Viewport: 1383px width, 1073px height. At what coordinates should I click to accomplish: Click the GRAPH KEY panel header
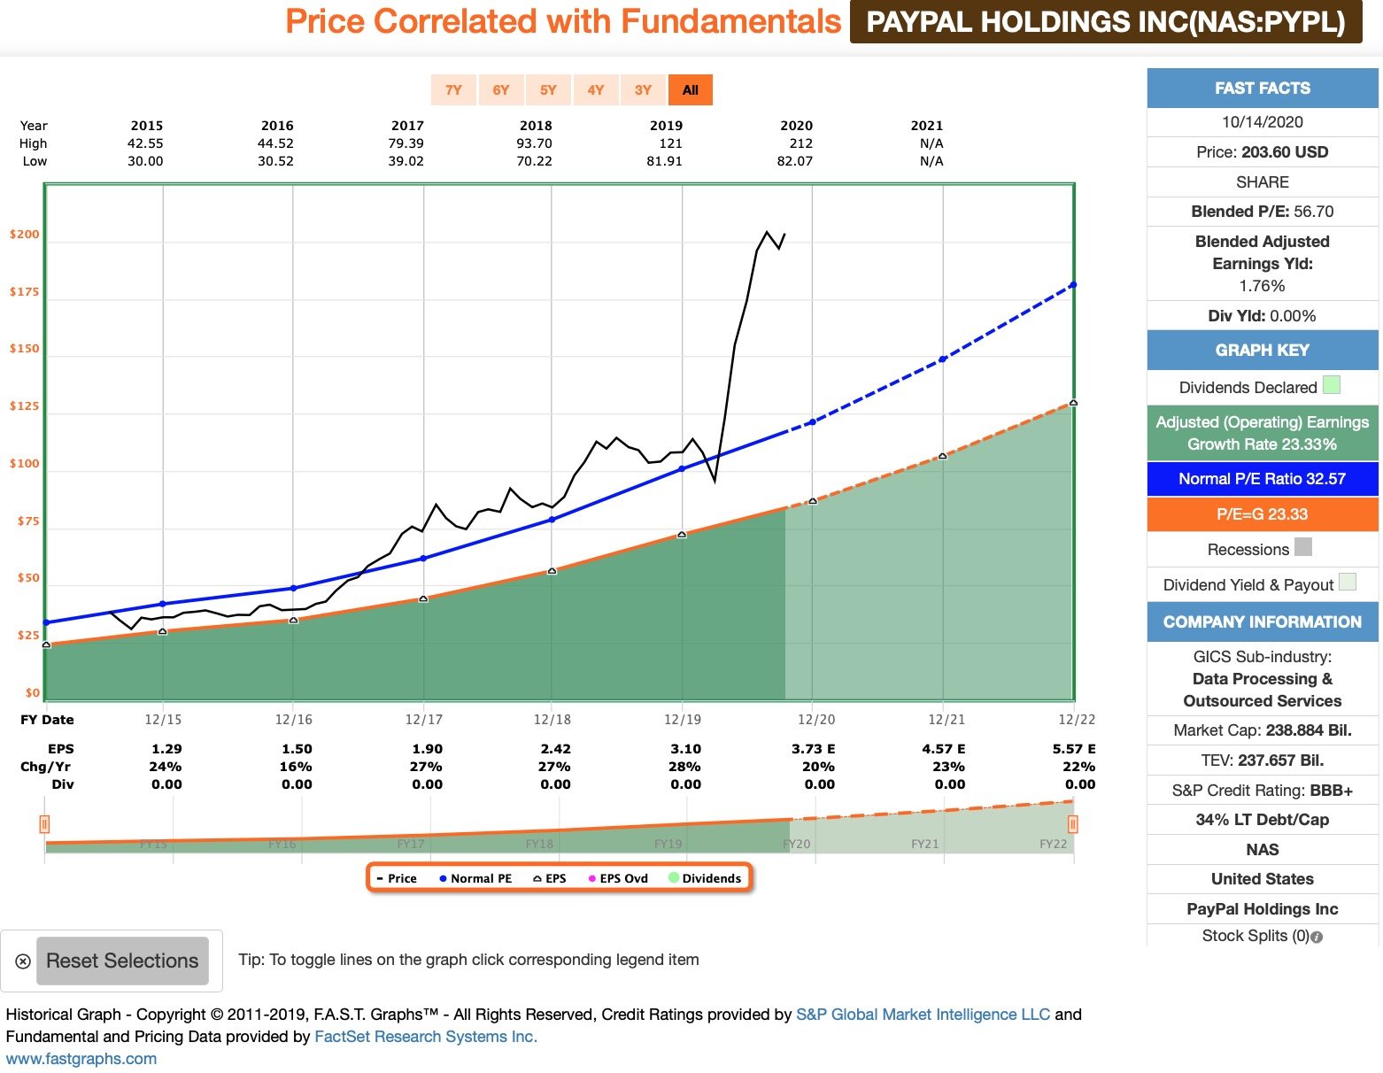pos(1263,350)
